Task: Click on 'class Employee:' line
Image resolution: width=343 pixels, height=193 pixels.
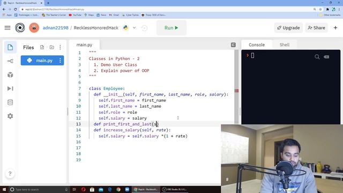Action: coord(107,88)
